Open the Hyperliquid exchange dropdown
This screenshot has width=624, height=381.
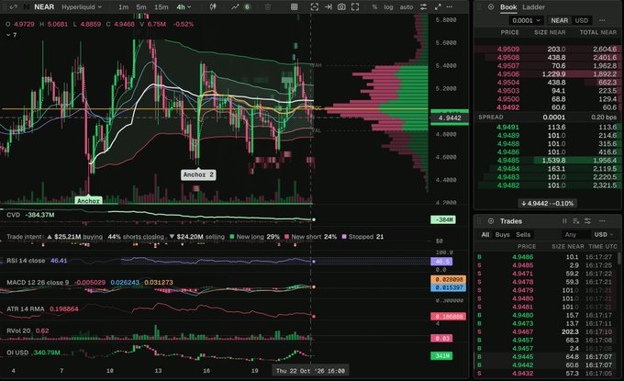(81, 7)
